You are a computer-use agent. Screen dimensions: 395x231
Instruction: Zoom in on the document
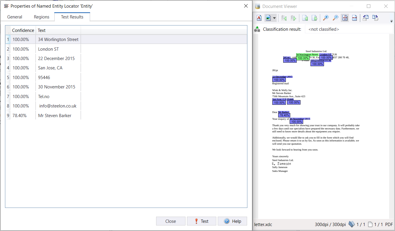[326, 18]
